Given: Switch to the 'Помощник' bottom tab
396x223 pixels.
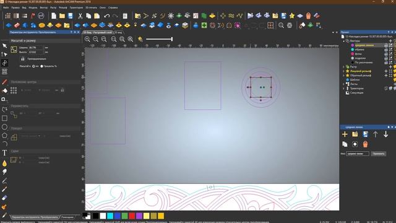Looking at the screenshot, I should click(67, 217).
